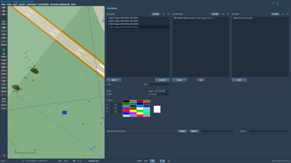291x163 pixels.
Task: Click the green fly mission icon
Action: pyautogui.click(x=4, y=50)
